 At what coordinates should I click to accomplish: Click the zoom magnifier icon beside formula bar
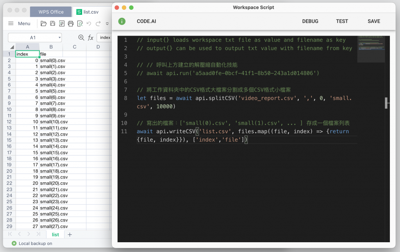point(81,38)
